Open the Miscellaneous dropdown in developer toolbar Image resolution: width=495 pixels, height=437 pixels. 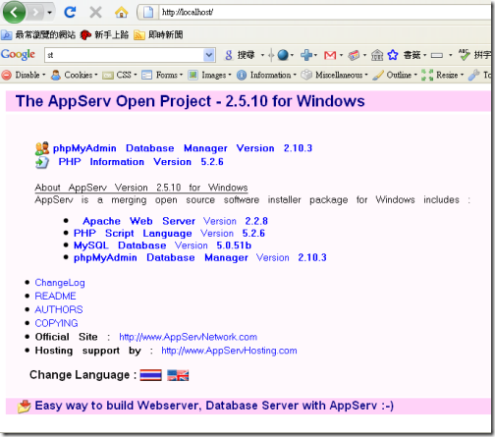(x=334, y=75)
